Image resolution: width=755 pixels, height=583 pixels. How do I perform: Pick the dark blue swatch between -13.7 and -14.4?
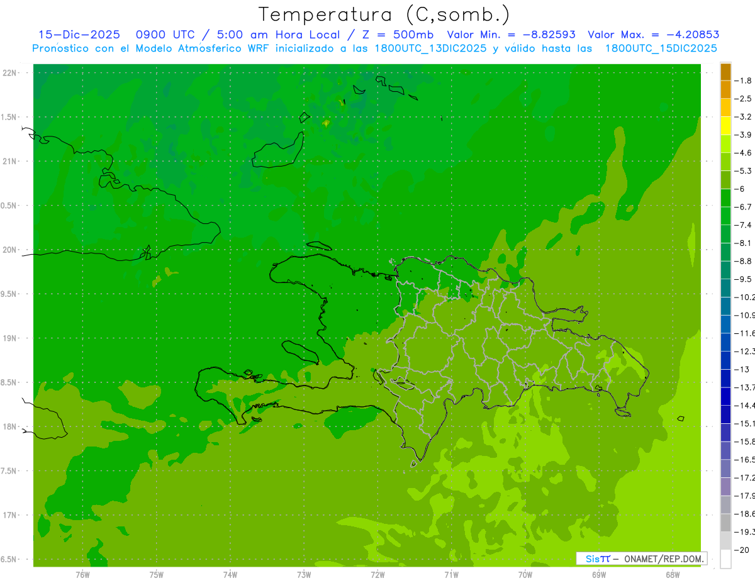click(x=725, y=396)
